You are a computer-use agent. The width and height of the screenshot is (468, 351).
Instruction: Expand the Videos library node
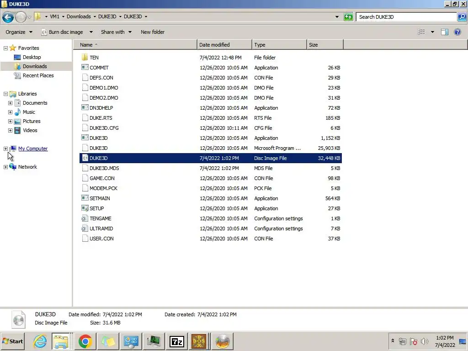coord(10,130)
